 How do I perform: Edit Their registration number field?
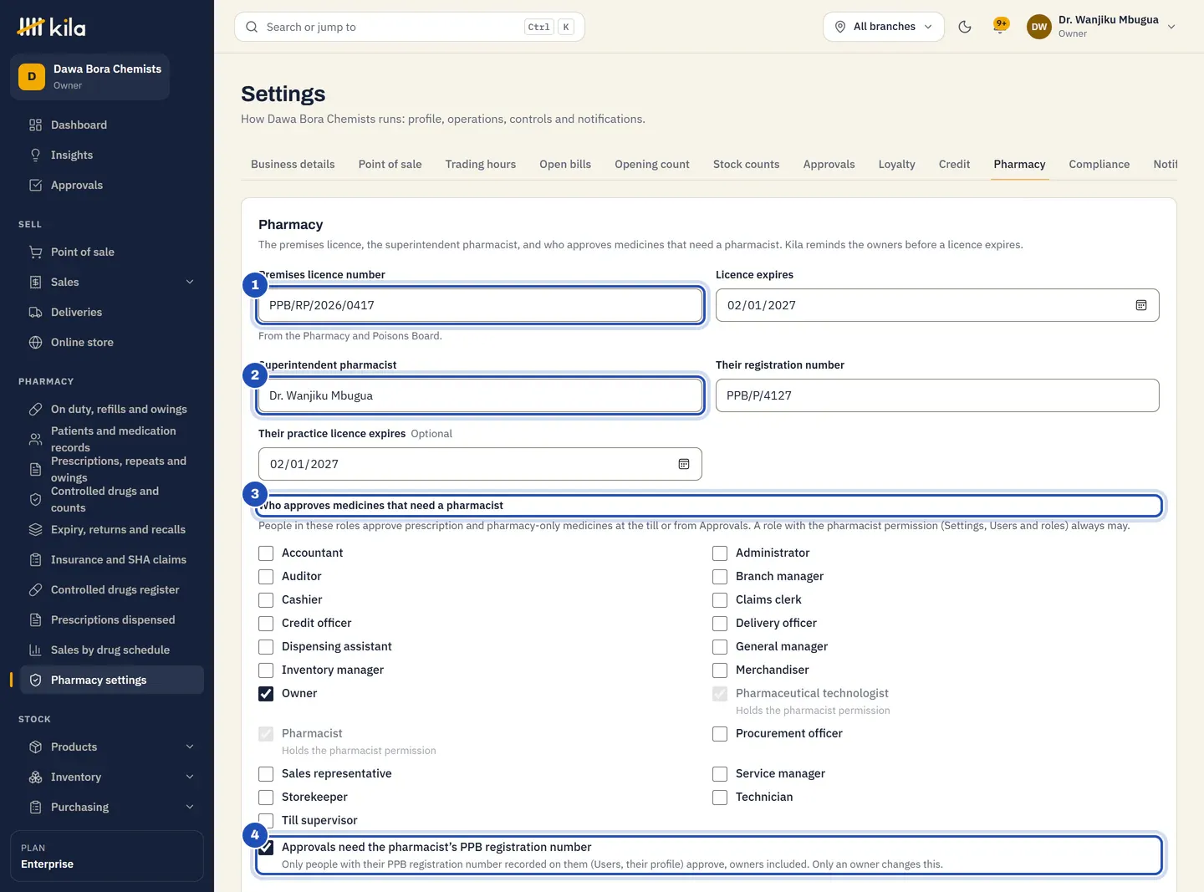click(x=937, y=395)
